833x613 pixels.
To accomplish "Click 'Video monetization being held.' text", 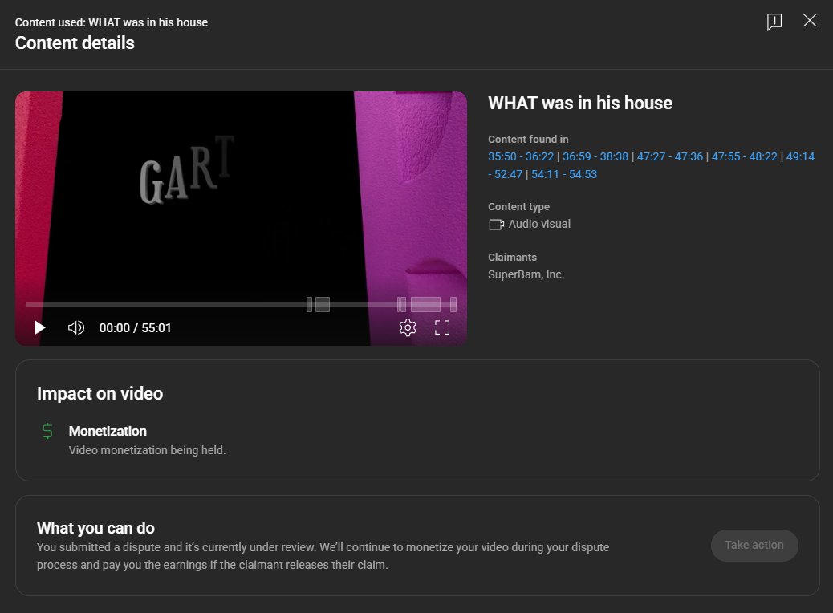I will tap(147, 450).
